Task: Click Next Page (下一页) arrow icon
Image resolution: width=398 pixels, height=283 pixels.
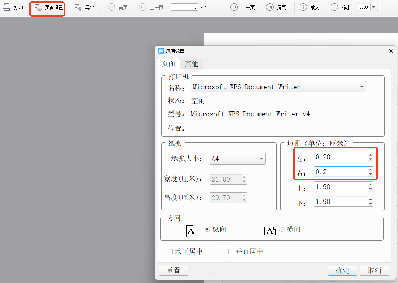Action: (x=234, y=7)
